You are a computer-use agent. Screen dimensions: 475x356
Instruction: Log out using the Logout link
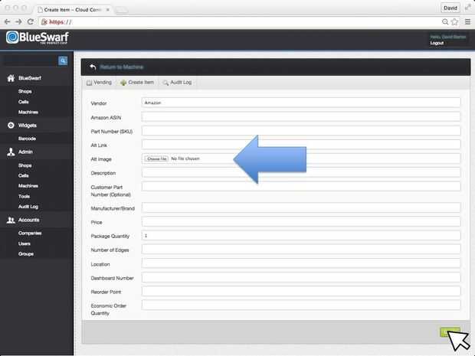pos(437,43)
